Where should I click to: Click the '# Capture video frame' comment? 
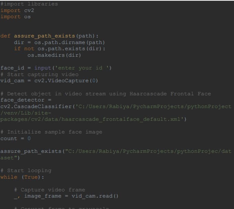point(50,190)
